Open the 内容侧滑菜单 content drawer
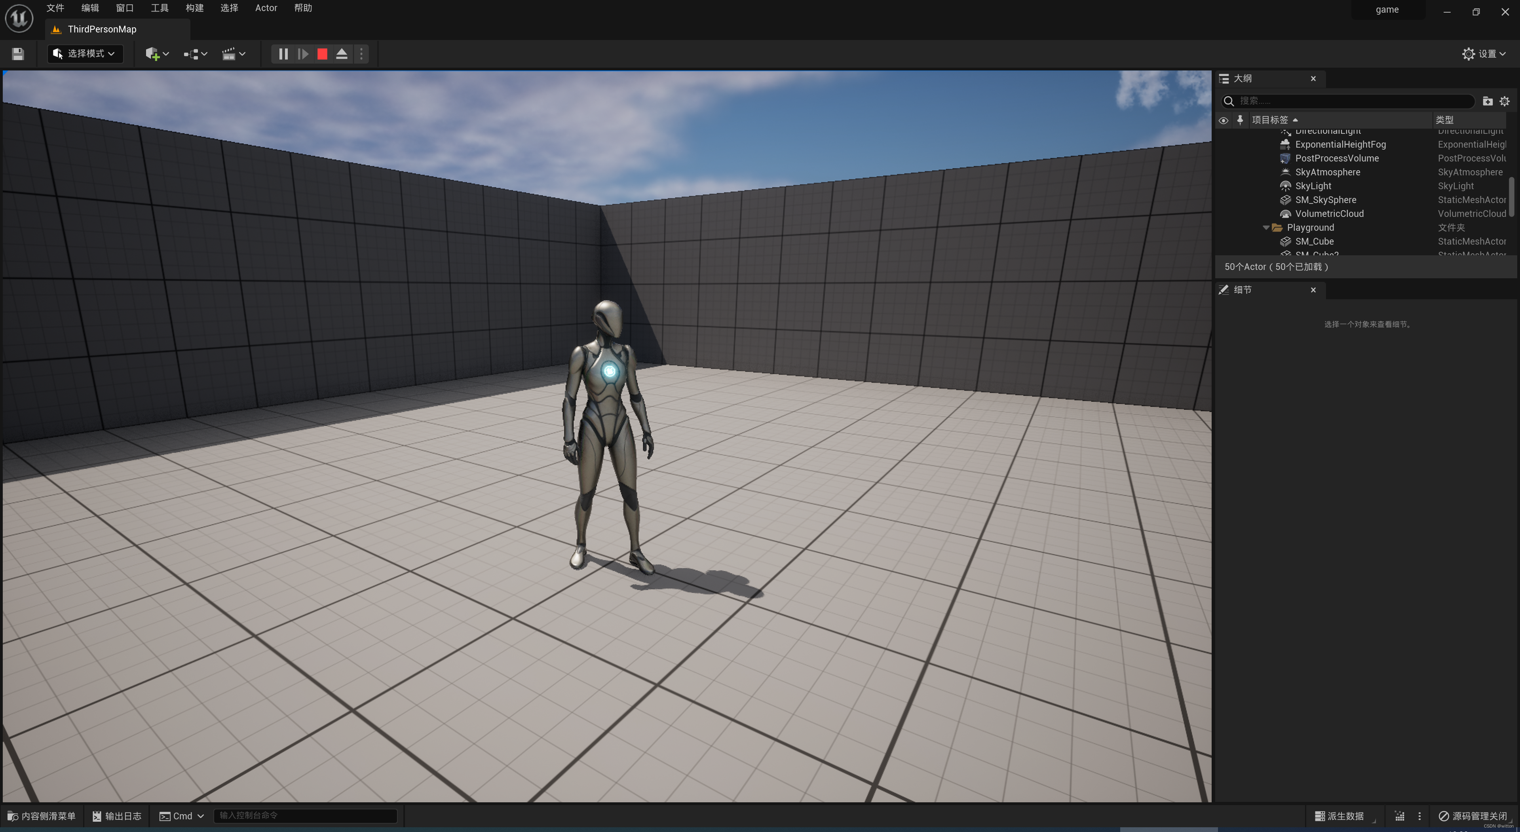Viewport: 1520px width, 832px height. tap(41, 816)
